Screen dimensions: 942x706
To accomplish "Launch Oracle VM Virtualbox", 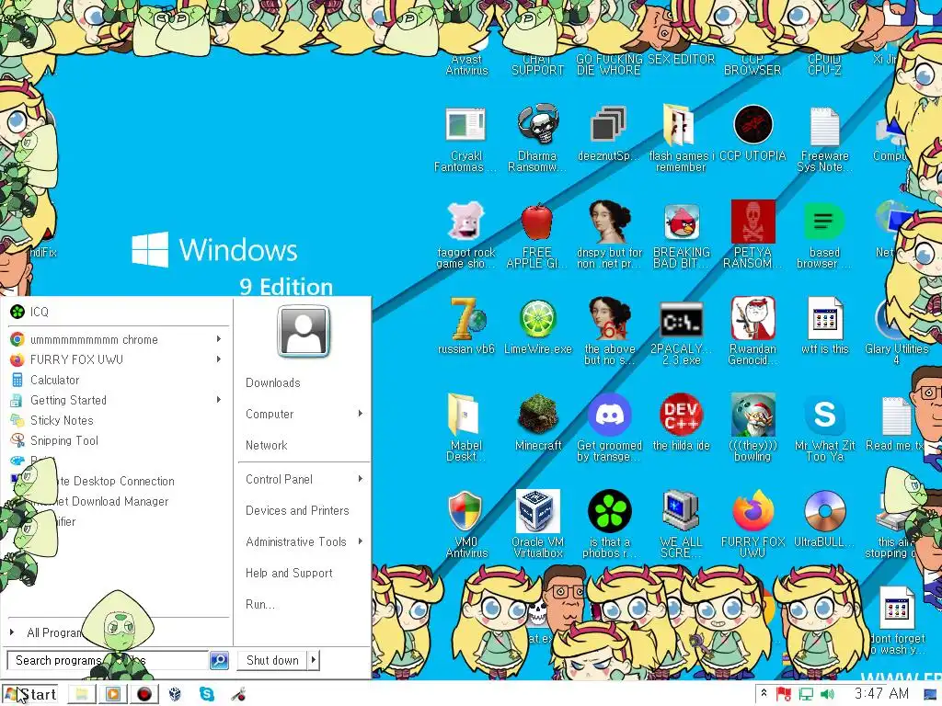I will (x=537, y=511).
